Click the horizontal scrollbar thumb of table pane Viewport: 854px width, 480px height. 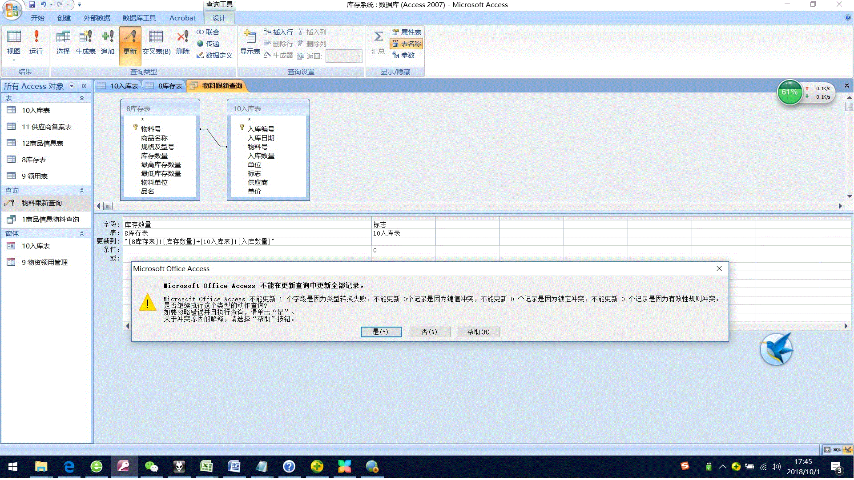[108, 206]
